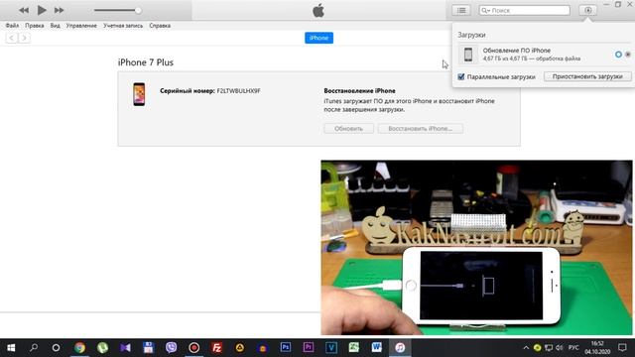
Task: Select the Обновление ПО iPhone download entry
Action: click(x=544, y=55)
